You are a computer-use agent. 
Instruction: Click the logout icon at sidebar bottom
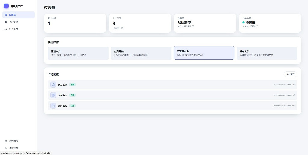(6, 148)
